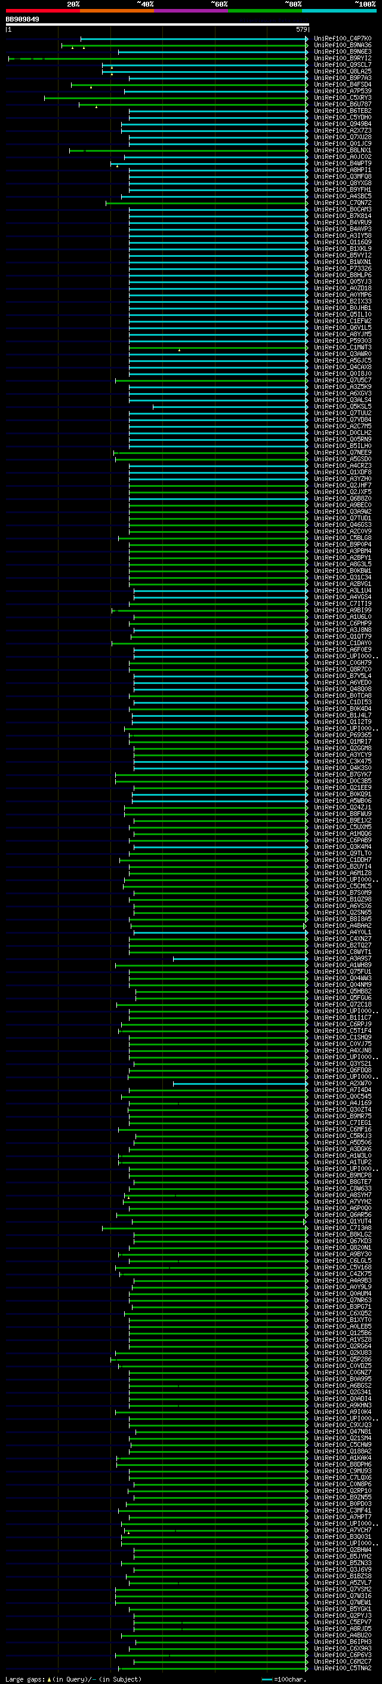Click the cyan alignment bar for UniRef100_C4P7K0
This screenshot has width=382, height=1684.
coord(194,39)
